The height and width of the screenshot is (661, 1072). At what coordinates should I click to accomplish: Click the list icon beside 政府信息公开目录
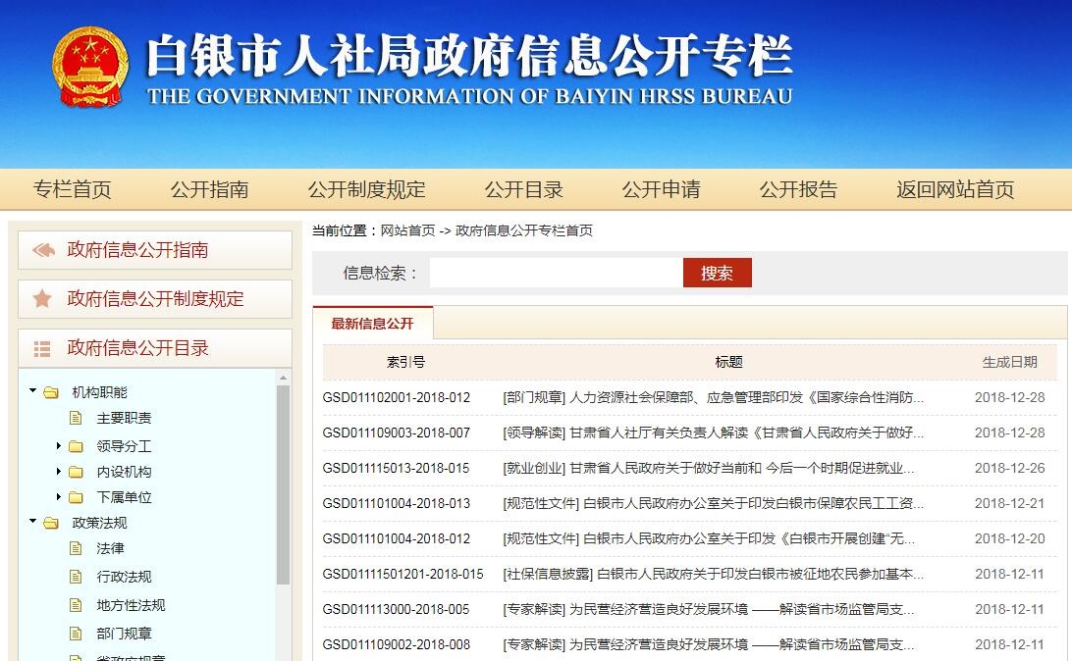[42, 348]
